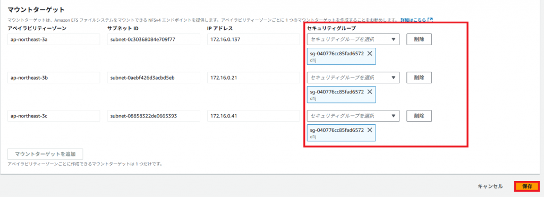Click the マウントターゲット section heading
Screen dimensions: 544x197
tap(37, 10)
